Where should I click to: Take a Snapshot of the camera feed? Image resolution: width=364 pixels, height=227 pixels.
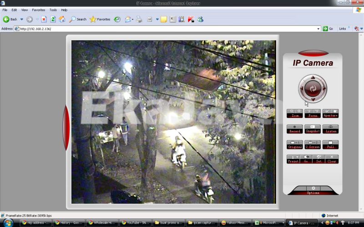[x=313, y=129]
